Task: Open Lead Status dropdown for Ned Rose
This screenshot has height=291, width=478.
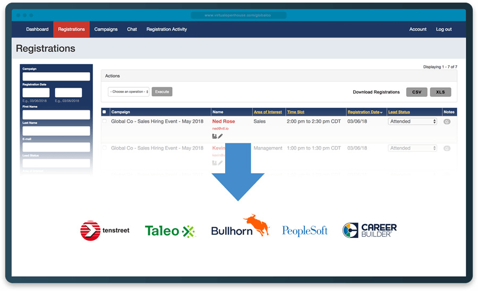Action: (412, 121)
